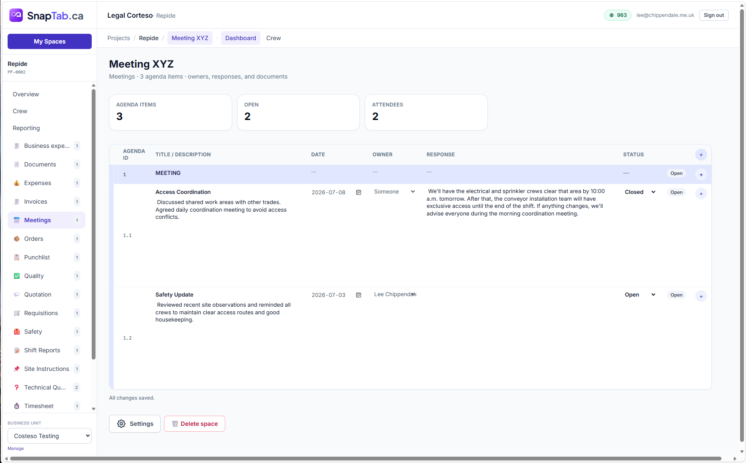746x463 pixels.
Task: Open Site Instructions from the sidebar
Action: (46, 369)
